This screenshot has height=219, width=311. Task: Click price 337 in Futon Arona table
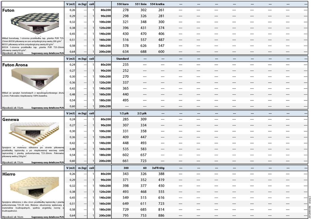coord(126,83)
